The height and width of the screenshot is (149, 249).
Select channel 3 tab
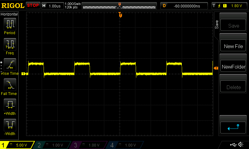coord(89,145)
